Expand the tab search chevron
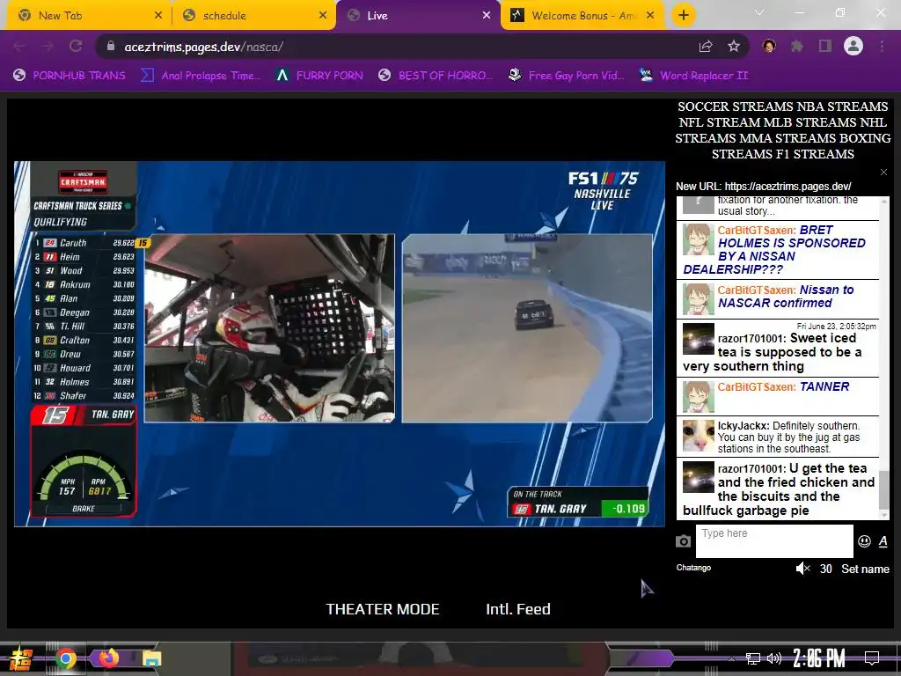 (759, 12)
